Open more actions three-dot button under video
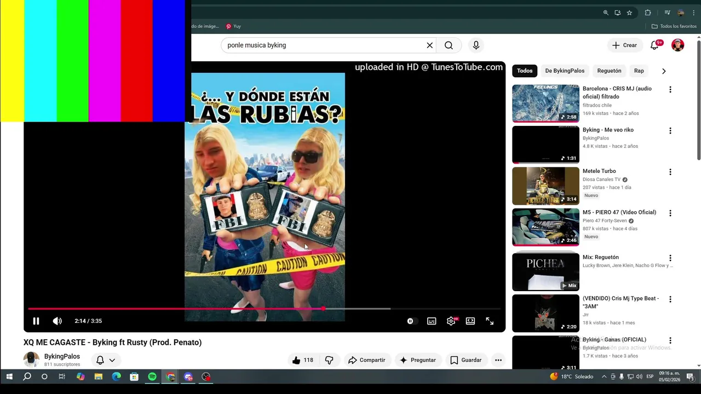 [x=498, y=360]
